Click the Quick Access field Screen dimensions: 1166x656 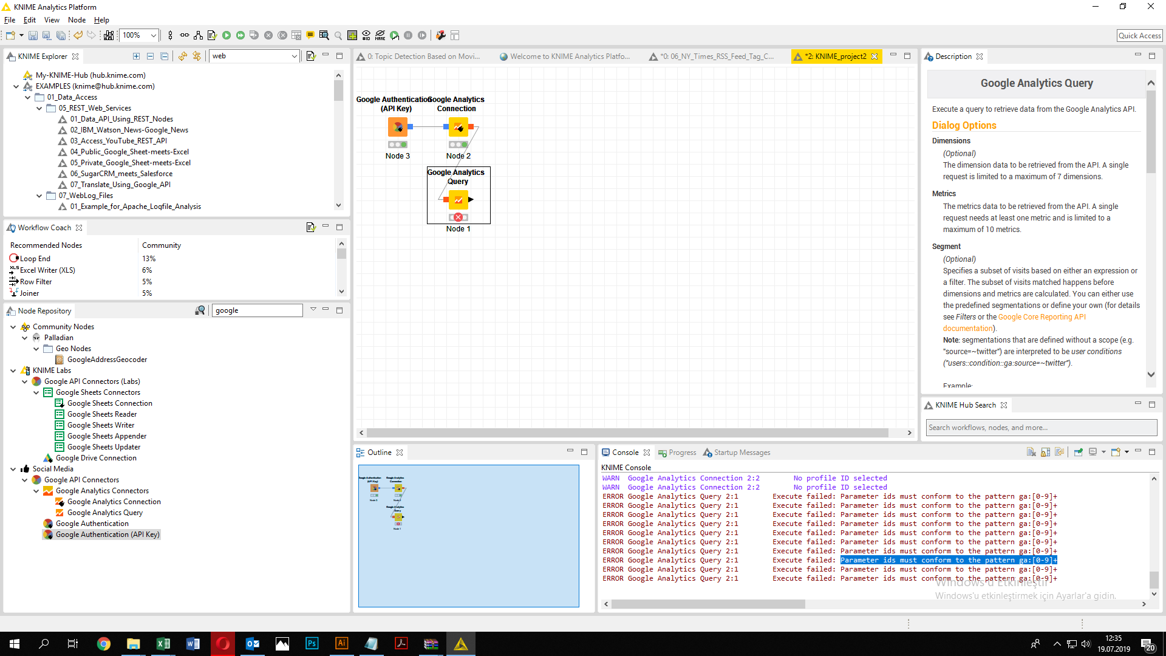(x=1139, y=36)
